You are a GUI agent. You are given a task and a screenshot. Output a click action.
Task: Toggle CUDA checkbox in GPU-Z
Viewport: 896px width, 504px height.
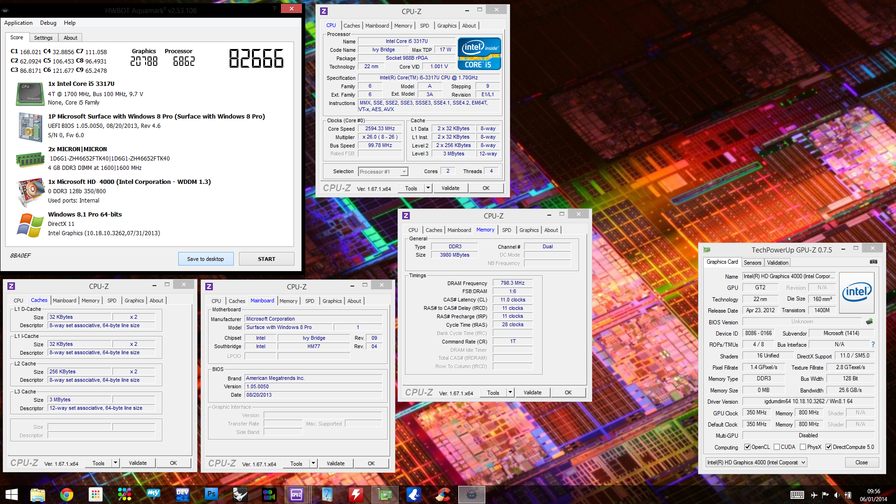(777, 447)
